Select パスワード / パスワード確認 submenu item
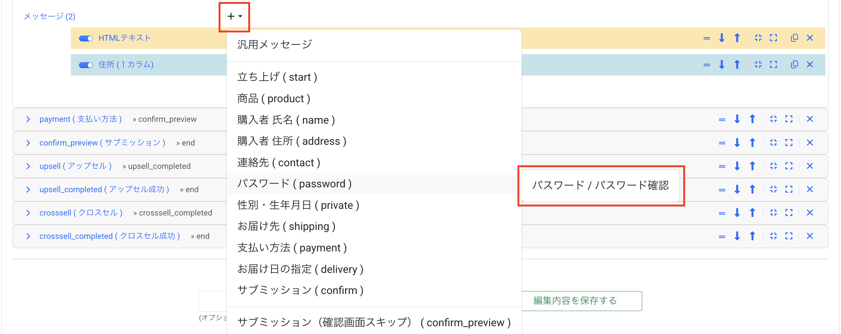Screen dimensions: 841x334 coord(600,186)
